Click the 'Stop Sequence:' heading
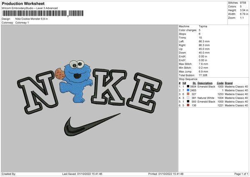 (x=188, y=79)
